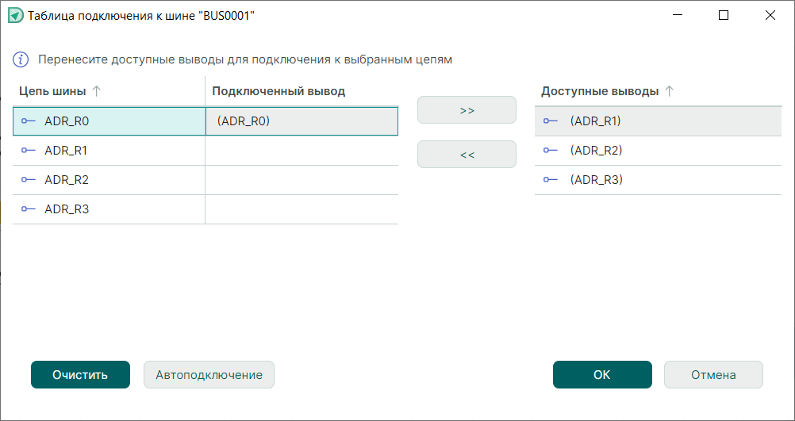795x421 pixels.
Task: Run "Автоподключение" auto-connect
Action: (209, 375)
